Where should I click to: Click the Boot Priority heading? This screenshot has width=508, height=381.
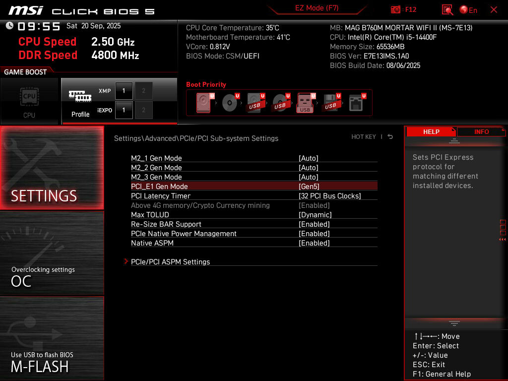(x=206, y=84)
